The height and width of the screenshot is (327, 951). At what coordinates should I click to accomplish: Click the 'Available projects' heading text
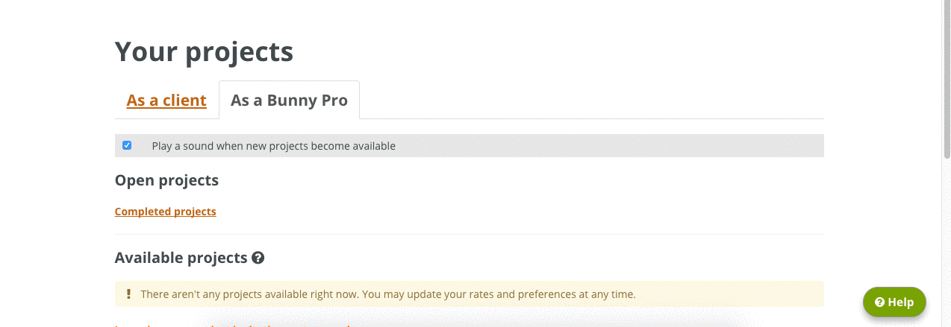pos(181,258)
